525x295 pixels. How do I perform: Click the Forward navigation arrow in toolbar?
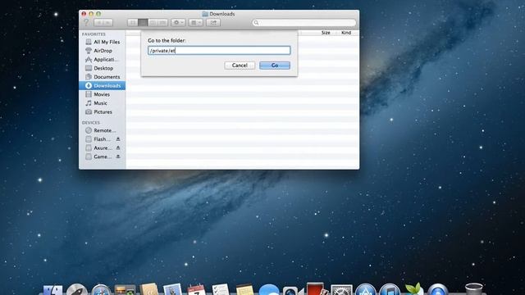(108, 23)
